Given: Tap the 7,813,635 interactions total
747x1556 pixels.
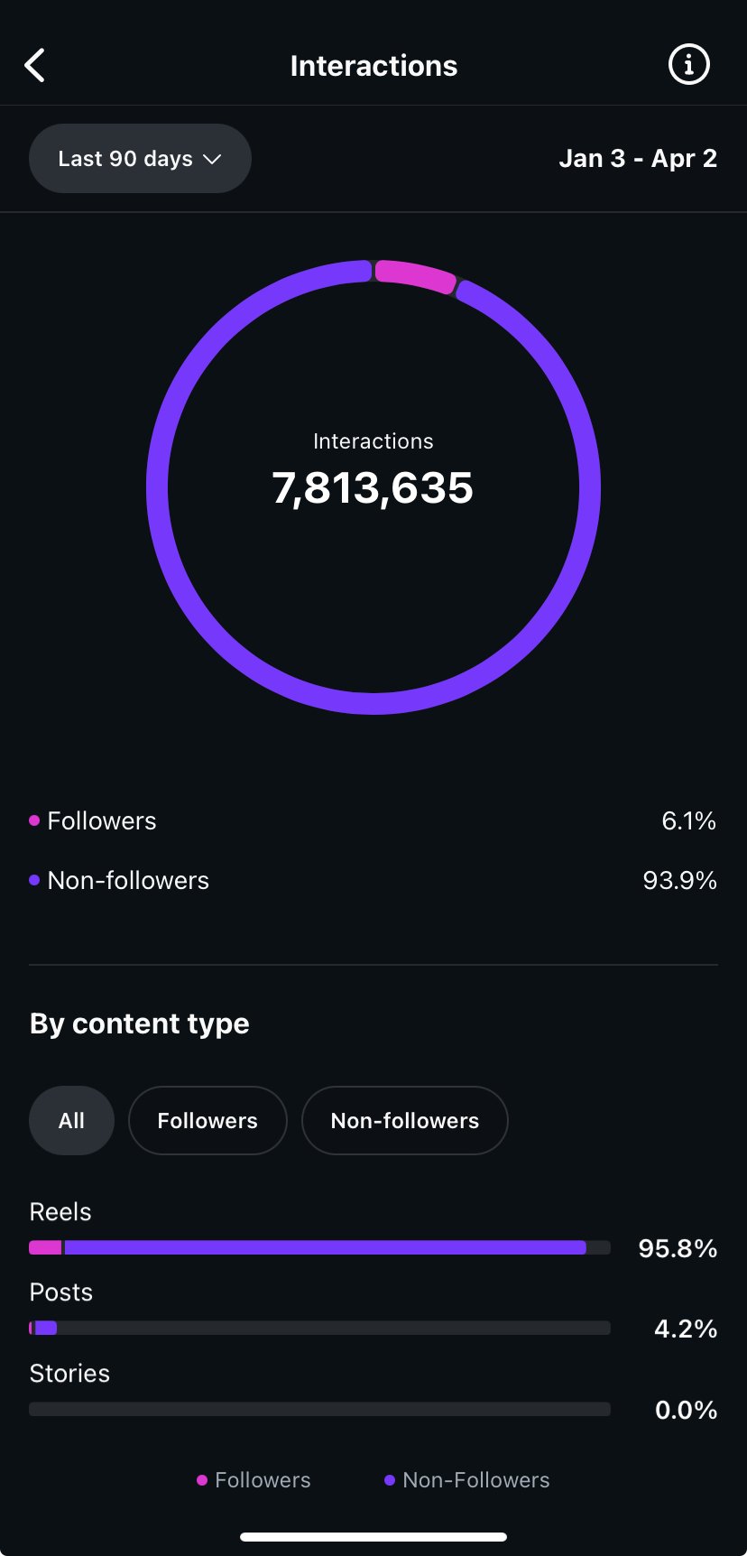Looking at the screenshot, I should coord(373,487).
